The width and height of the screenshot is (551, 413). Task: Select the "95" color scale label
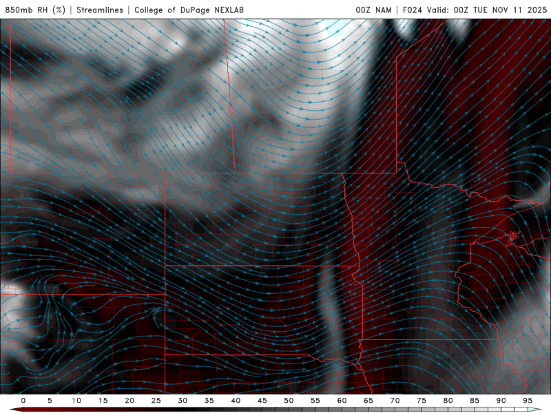tap(528, 401)
